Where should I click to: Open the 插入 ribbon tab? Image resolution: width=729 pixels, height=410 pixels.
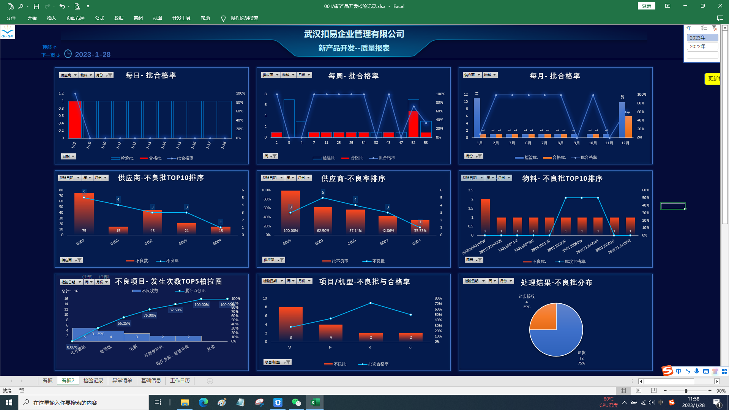[51, 18]
